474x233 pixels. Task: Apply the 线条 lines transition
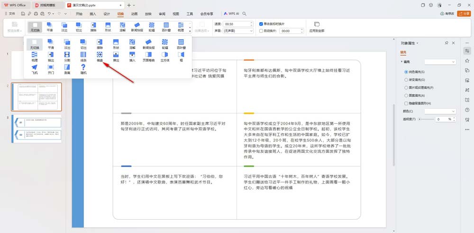(83, 56)
